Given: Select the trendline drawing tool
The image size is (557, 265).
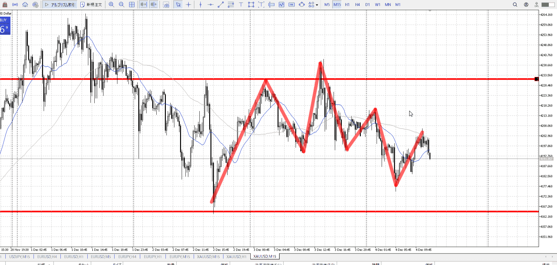Looking at the screenshot, I should (x=221, y=5).
